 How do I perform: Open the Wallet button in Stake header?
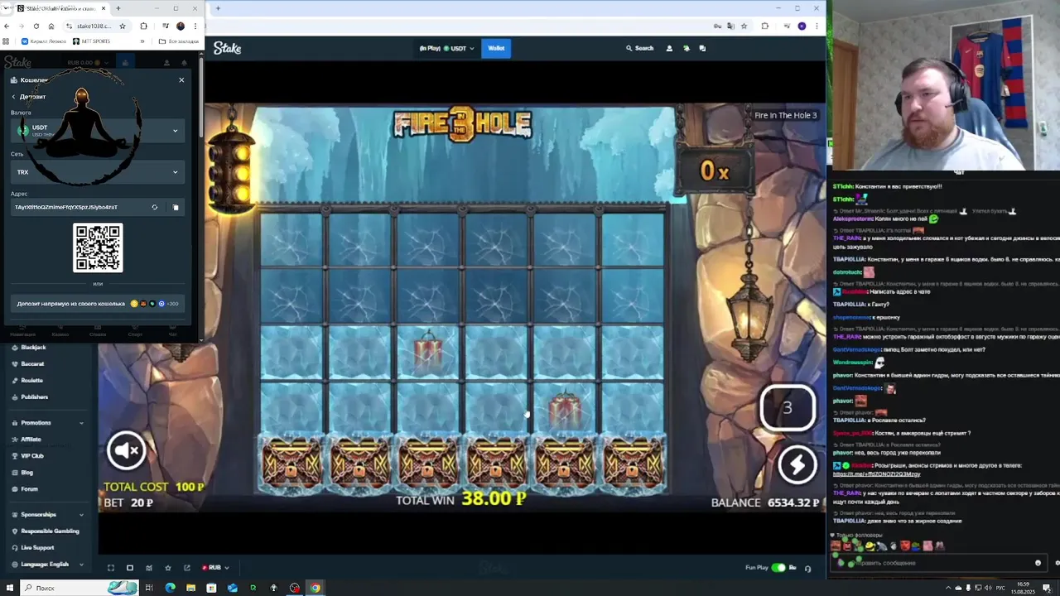[x=496, y=48]
